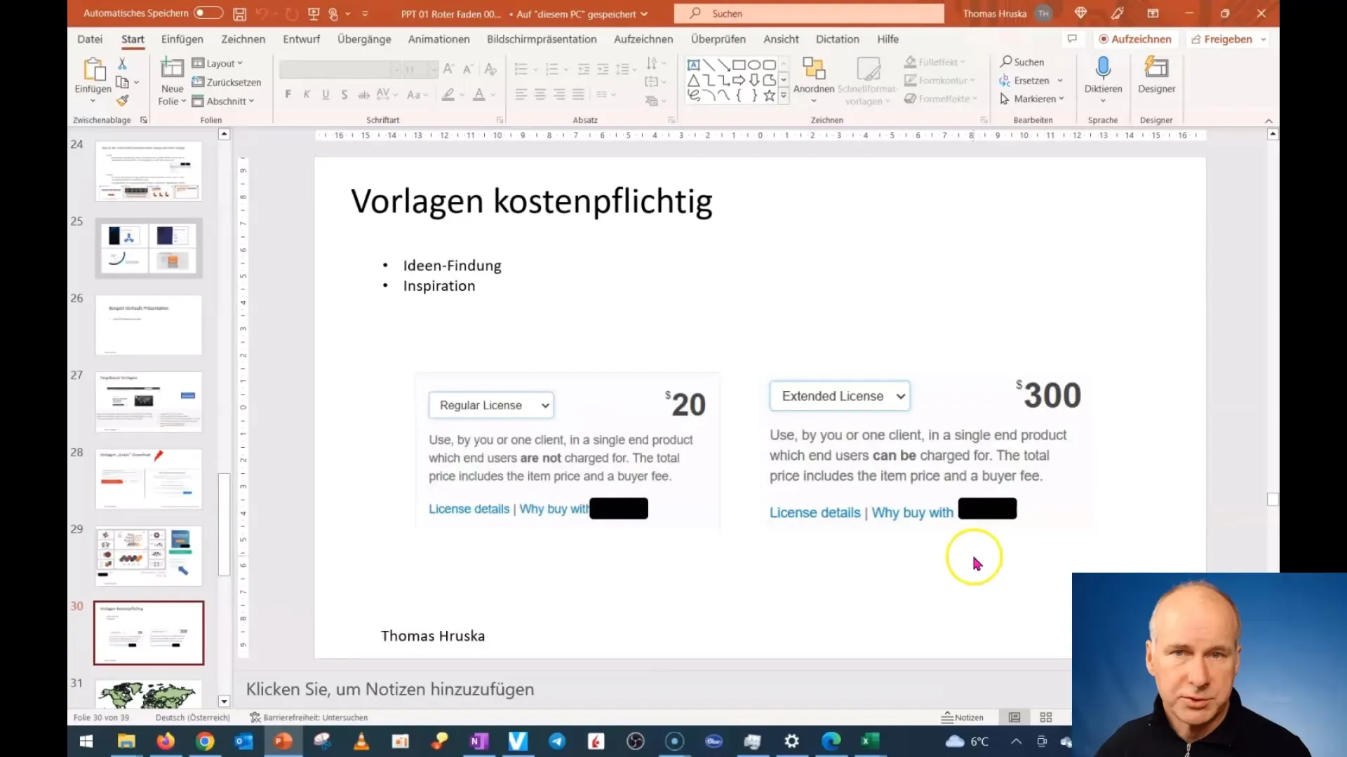Click slide 25 thumbnail in panel

148,247
